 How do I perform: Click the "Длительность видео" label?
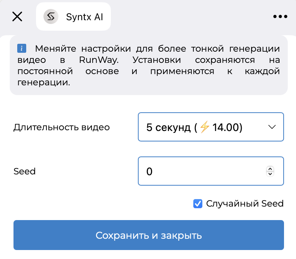click(61, 127)
